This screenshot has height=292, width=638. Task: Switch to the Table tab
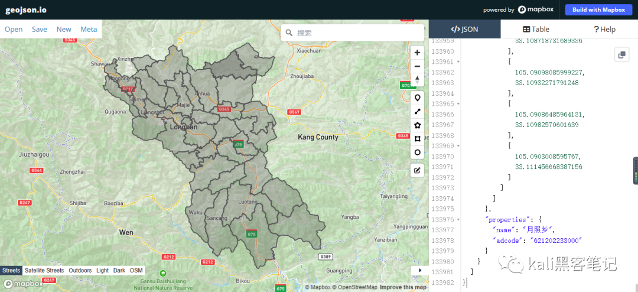(536, 30)
